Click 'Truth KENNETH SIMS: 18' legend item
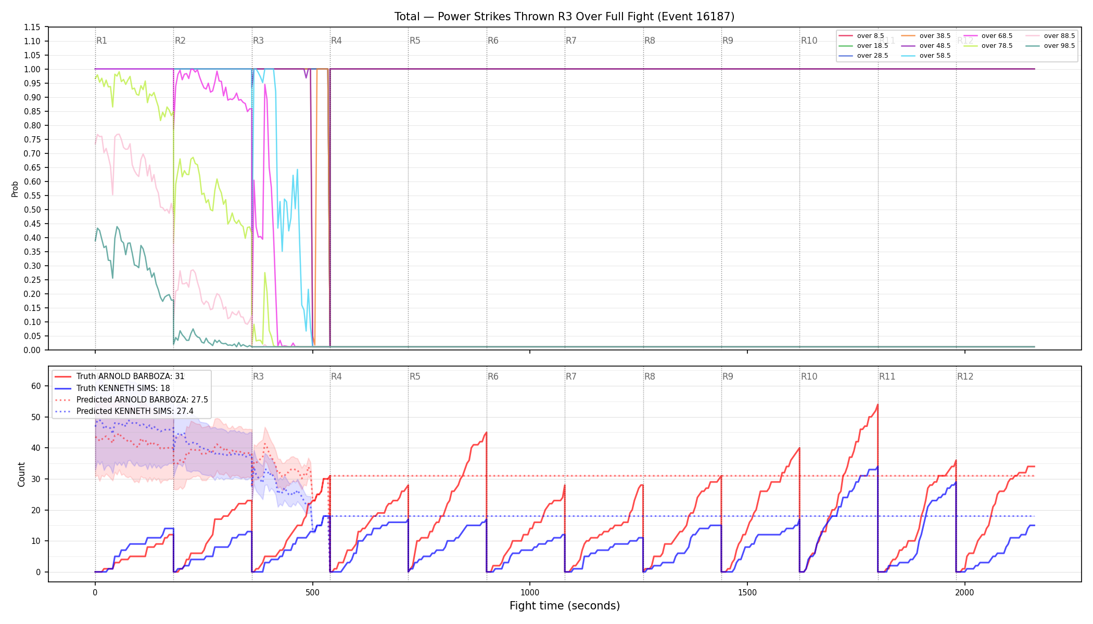This screenshot has width=1093, height=624. [x=112, y=388]
